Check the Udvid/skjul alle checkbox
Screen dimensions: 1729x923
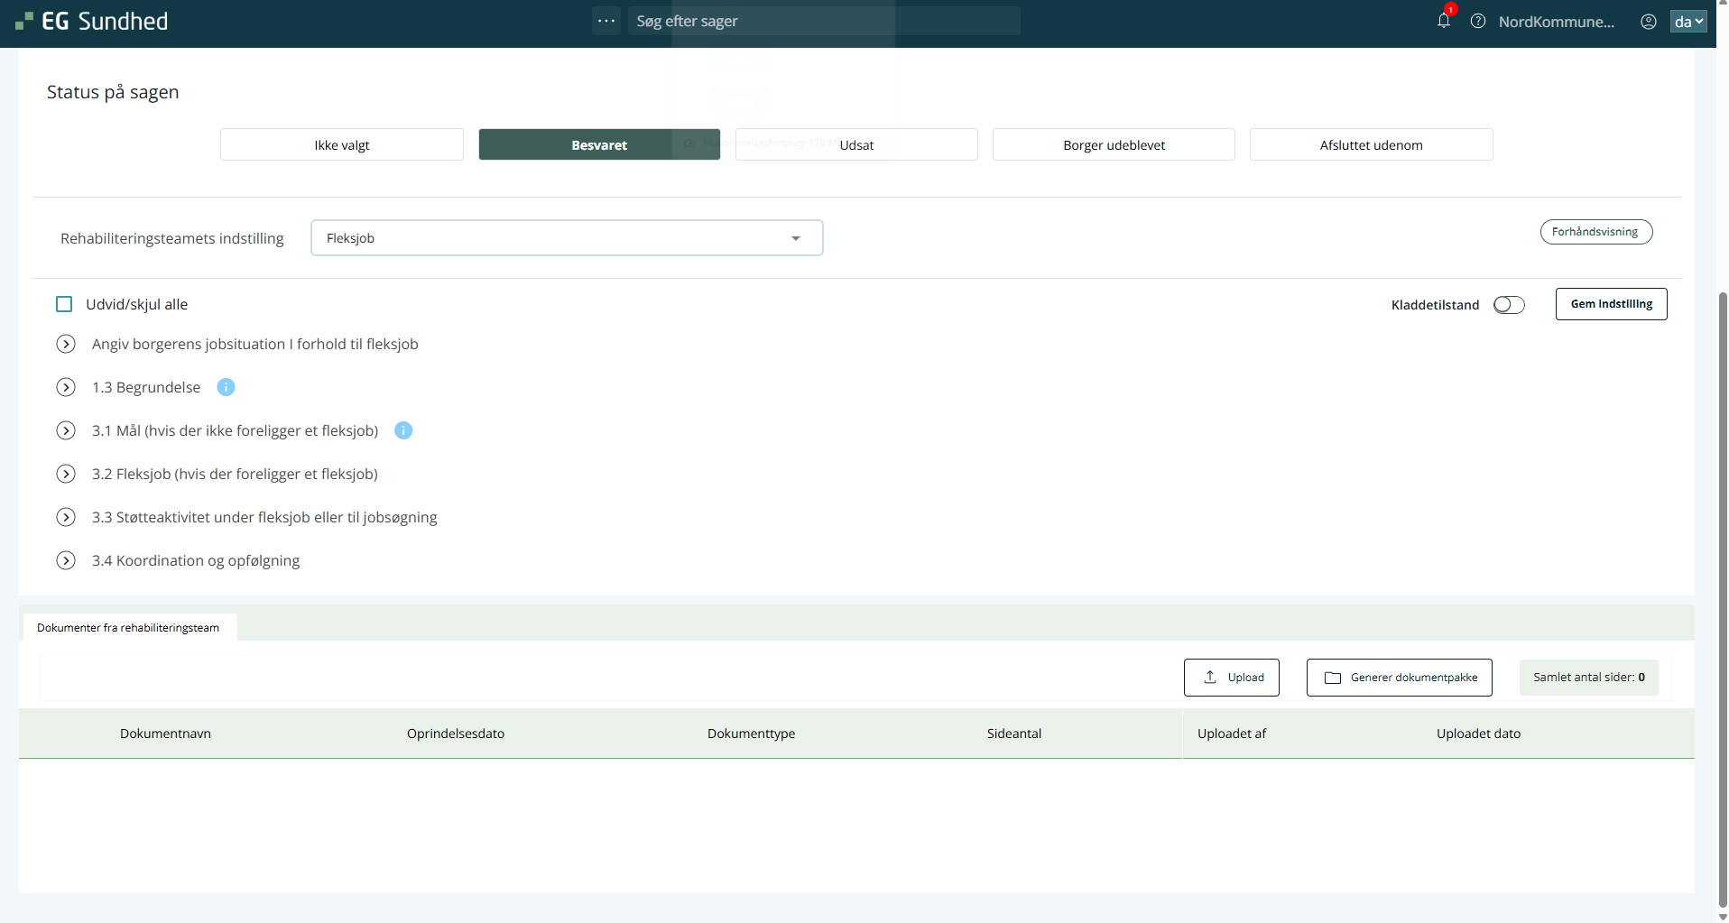click(64, 304)
